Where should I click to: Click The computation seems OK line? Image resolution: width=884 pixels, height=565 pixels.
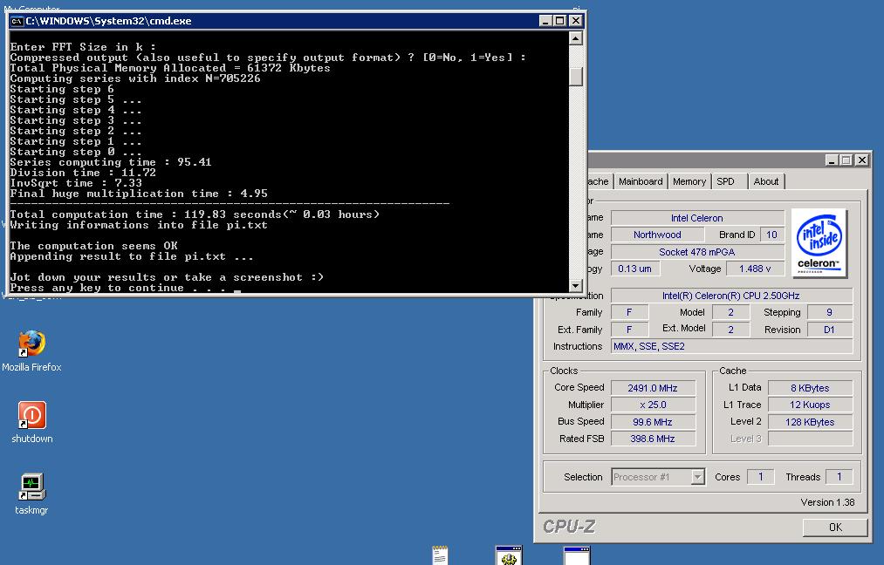93,246
